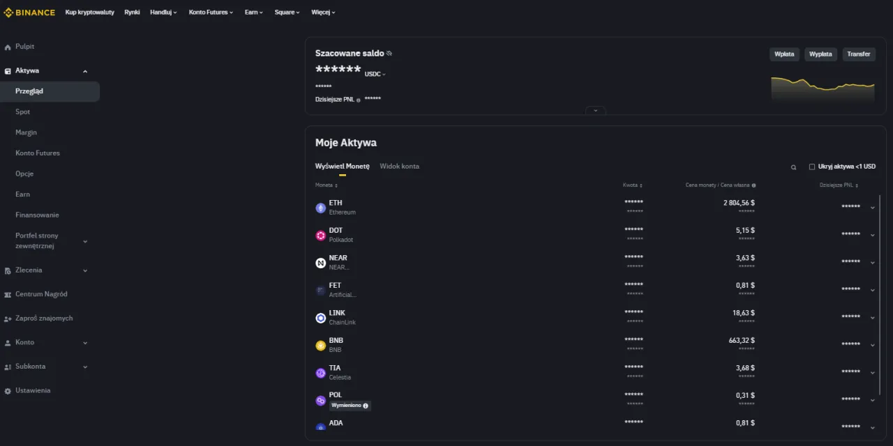
Task: Click the Ethereum coin icon
Action: [x=320, y=207]
